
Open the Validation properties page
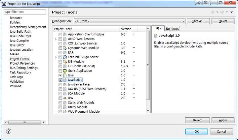[x=17, y=81]
